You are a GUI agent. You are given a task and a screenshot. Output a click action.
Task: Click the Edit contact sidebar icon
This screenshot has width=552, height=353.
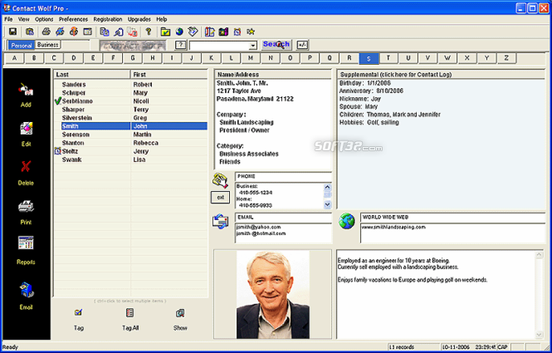coord(26,129)
